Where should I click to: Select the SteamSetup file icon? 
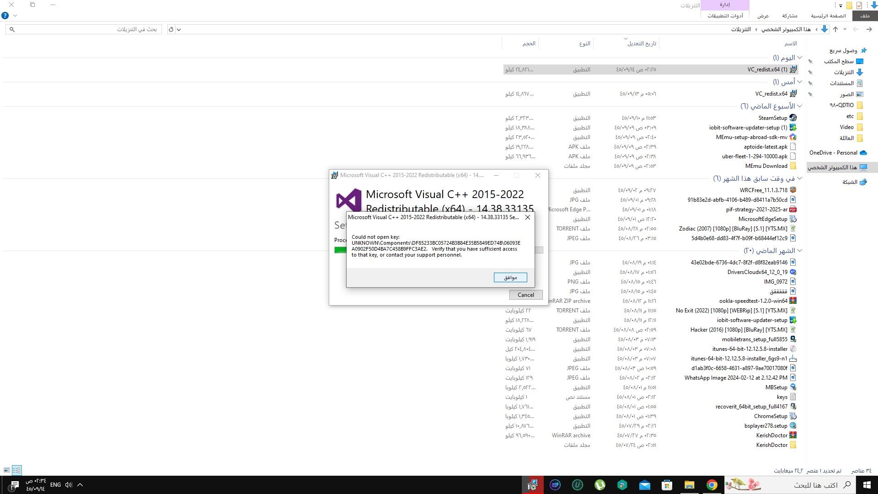793,118
